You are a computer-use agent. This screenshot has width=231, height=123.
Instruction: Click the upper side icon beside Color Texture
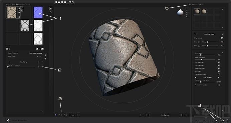coord(45,55)
